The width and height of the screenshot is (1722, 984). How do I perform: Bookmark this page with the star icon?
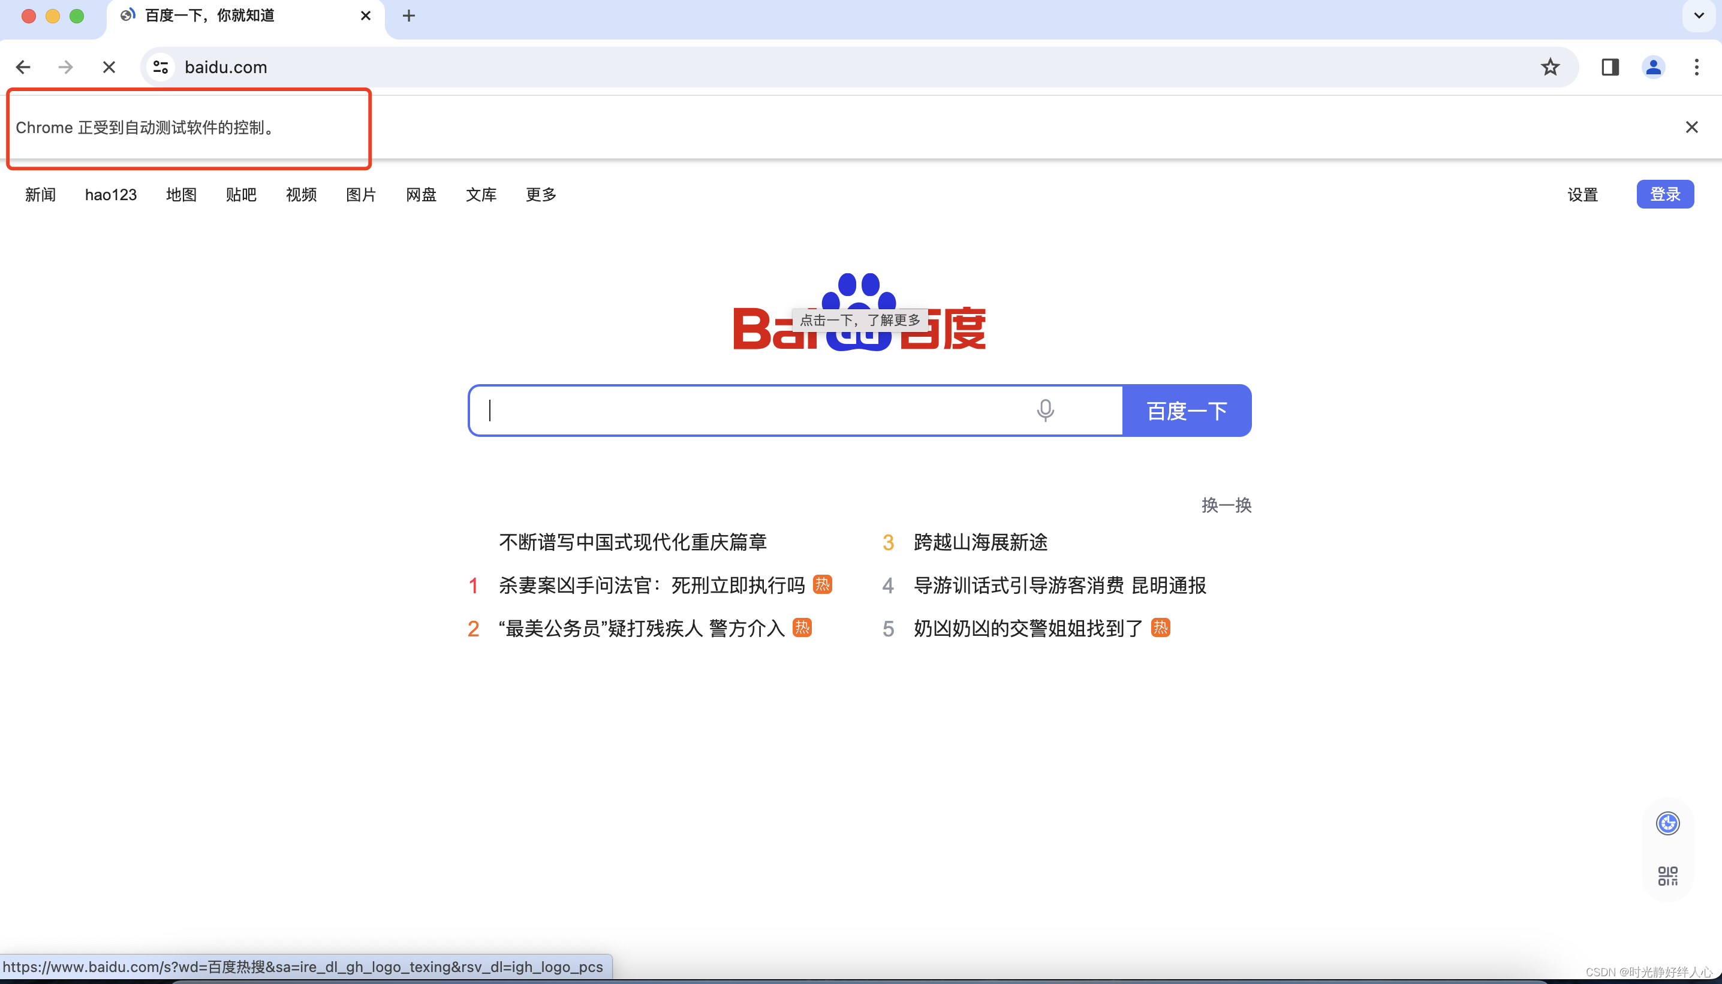[1549, 67]
